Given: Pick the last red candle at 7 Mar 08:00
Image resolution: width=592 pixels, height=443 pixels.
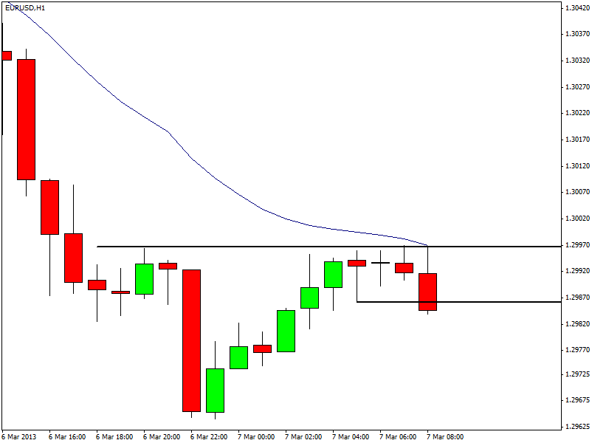Looking at the screenshot, I should pos(427,292).
